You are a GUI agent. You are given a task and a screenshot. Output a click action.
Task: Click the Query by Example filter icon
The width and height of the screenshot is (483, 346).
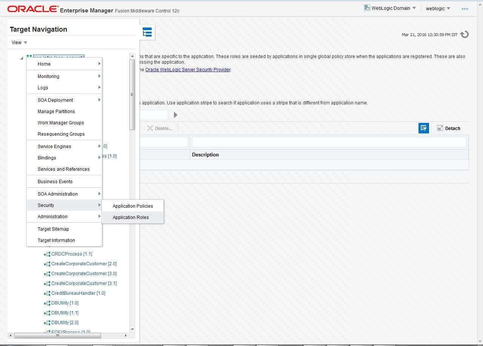click(424, 128)
